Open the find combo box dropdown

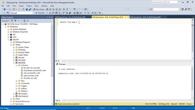click(179, 9)
